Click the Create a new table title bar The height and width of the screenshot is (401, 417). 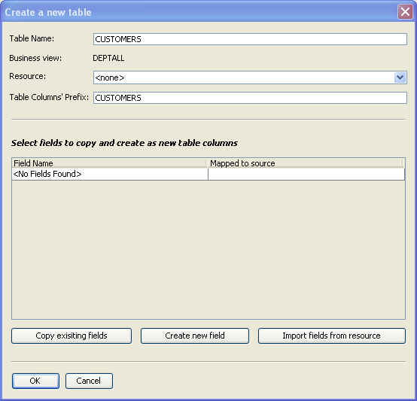click(199, 12)
